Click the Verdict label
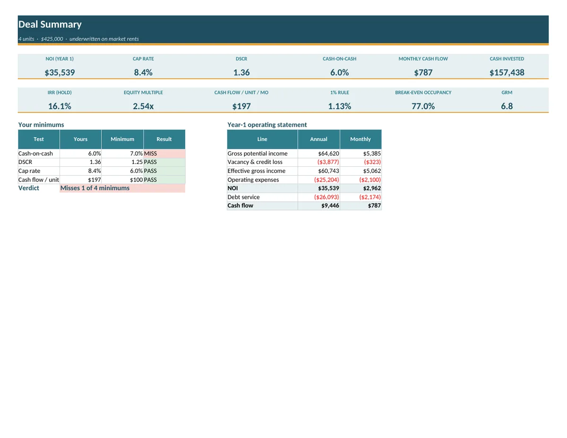The width and height of the screenshot is (567, 438). click(x=29, y=188)
